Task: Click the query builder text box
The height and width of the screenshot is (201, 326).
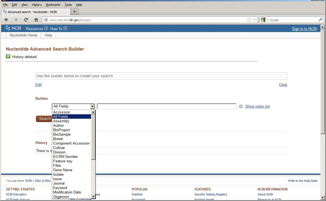Action: click(161, 76)
